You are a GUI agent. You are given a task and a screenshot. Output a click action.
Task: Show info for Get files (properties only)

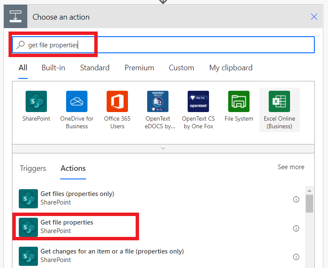[296, 199]
